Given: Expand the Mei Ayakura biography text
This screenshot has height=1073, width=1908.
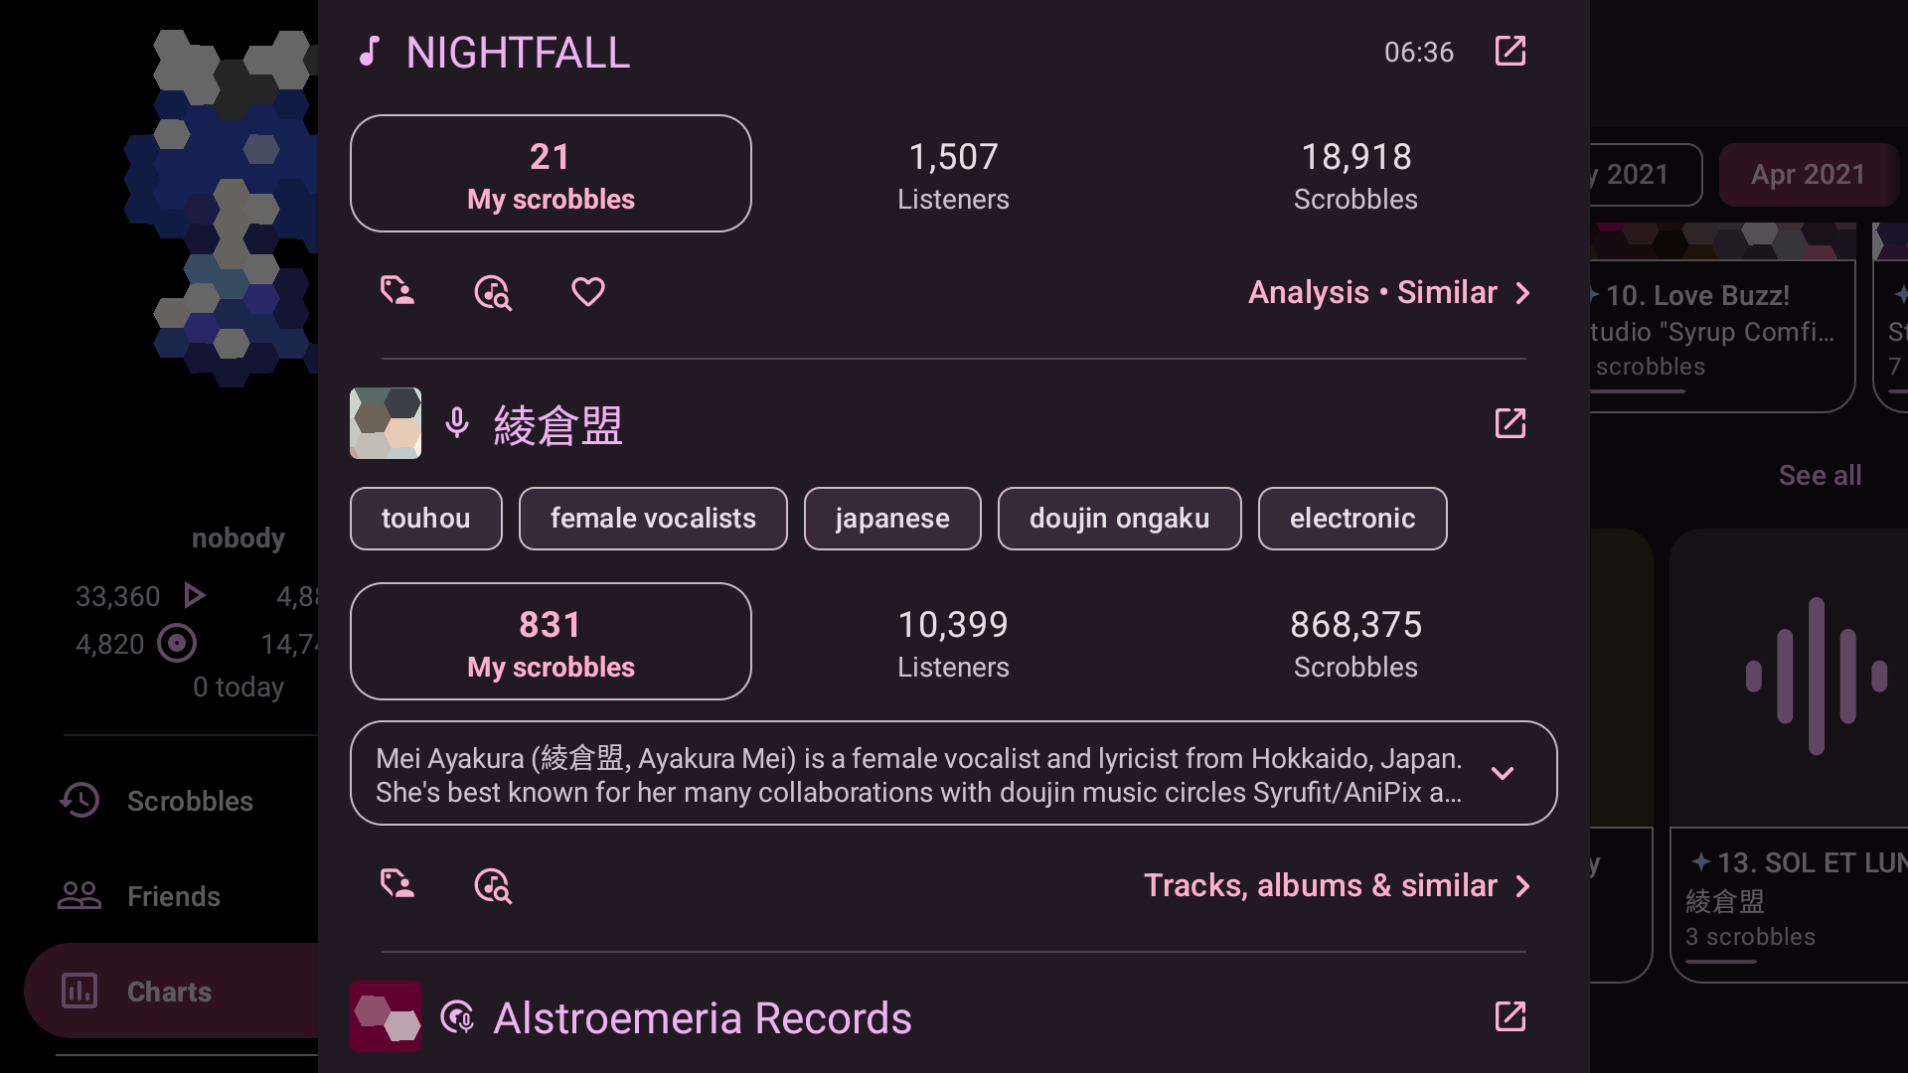Looking at the screenshot, I should [x=954, y=773].
